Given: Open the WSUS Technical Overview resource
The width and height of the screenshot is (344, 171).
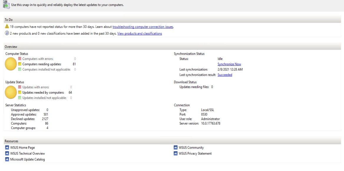Looking at the screenshot, I should (28, 153).
